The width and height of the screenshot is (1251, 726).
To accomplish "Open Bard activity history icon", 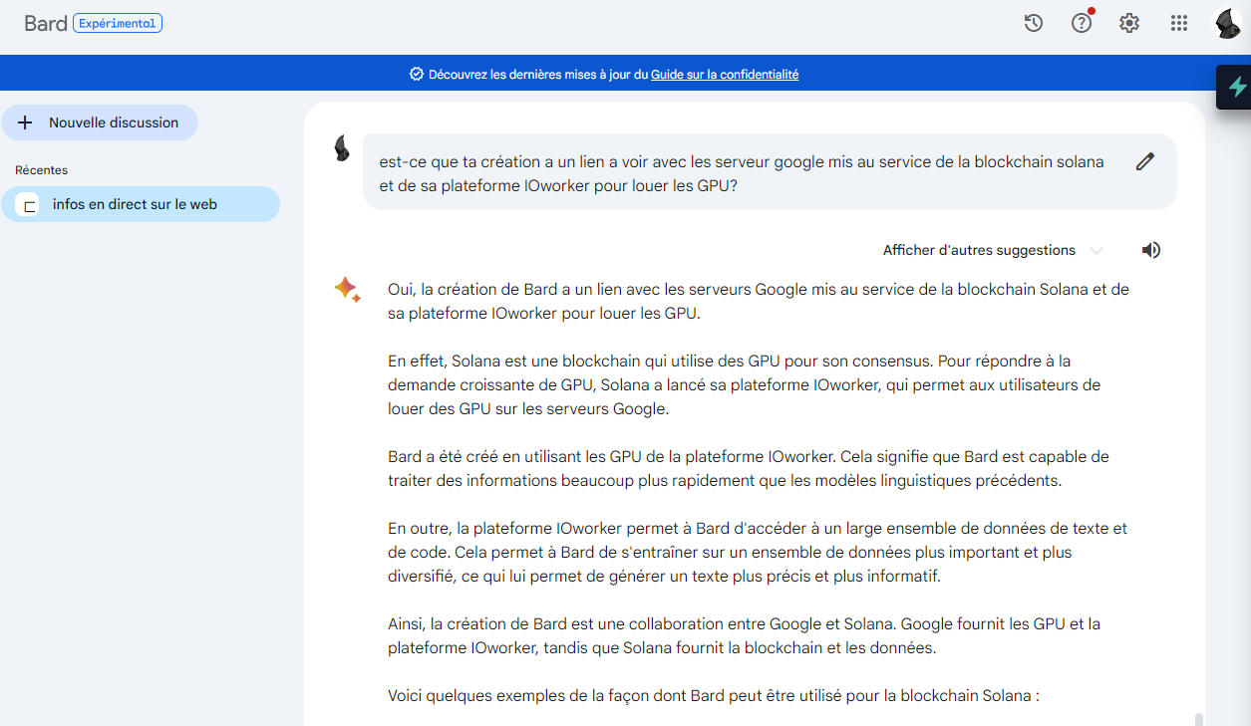I will [x=1034, y=23].
